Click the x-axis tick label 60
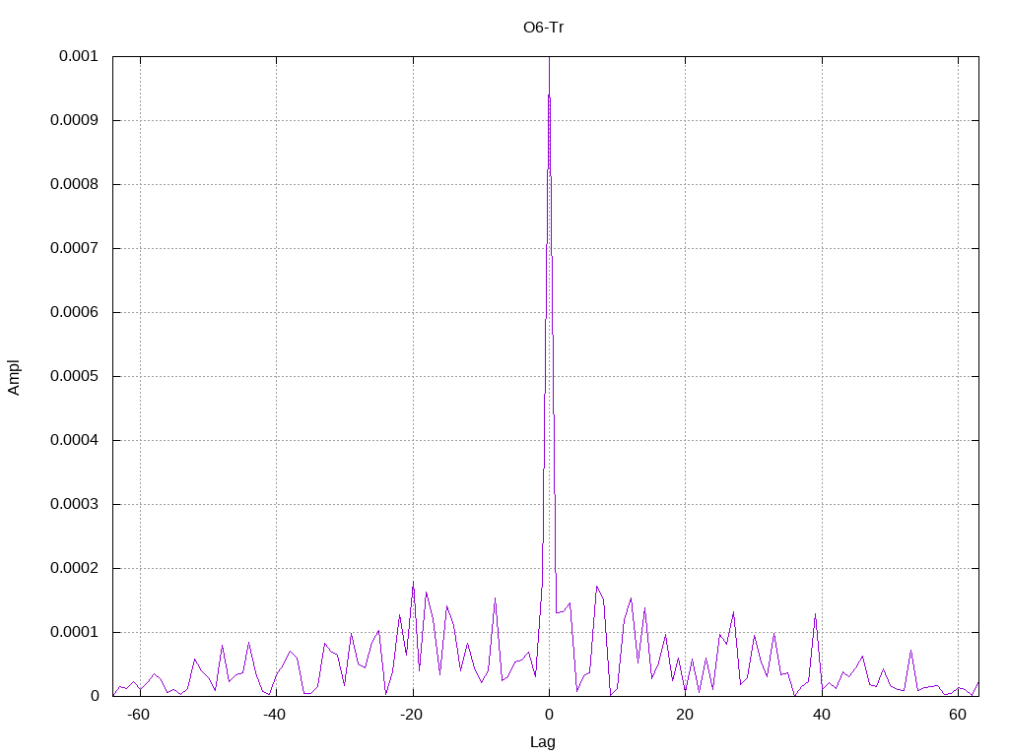Viewport: 1009px width, 756px height. (x=958, y=715)
